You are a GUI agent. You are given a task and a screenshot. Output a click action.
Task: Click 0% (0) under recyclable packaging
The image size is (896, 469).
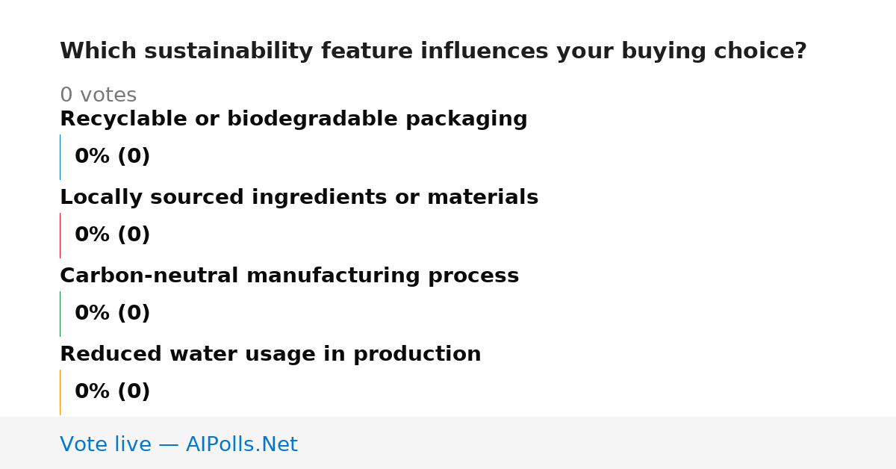[x=112, y=157]
